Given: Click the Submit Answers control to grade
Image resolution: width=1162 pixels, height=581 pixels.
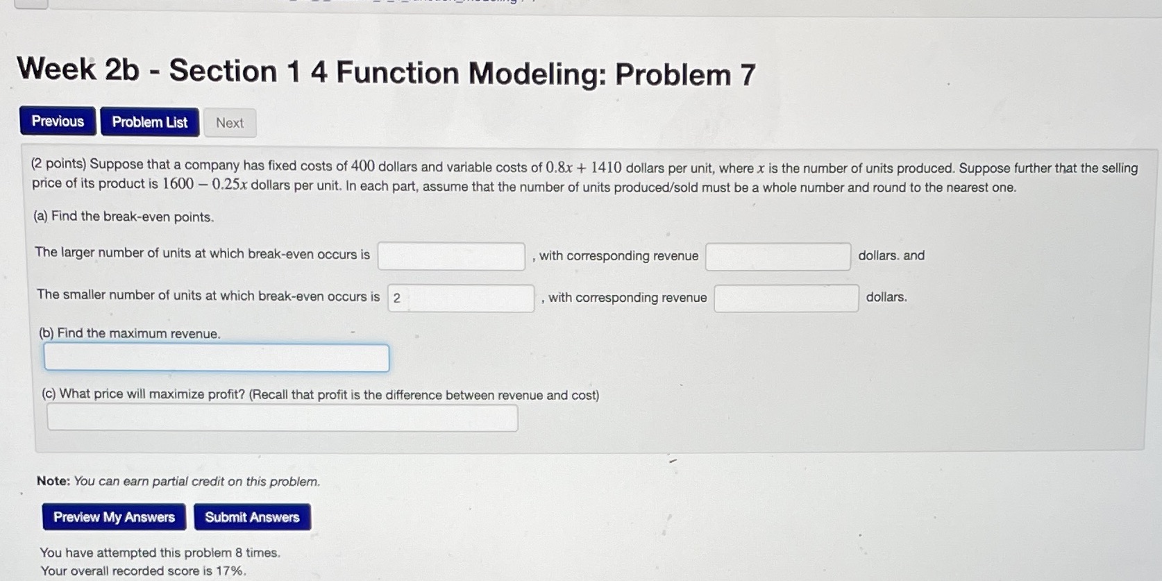Looking at the screenshot, I should pos(252,516).
